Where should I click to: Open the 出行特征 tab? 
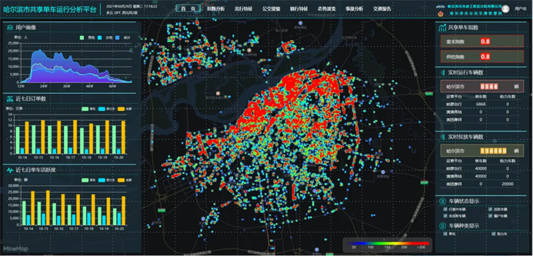243,9
